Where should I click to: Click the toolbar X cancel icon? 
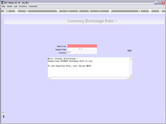point(160,11)
